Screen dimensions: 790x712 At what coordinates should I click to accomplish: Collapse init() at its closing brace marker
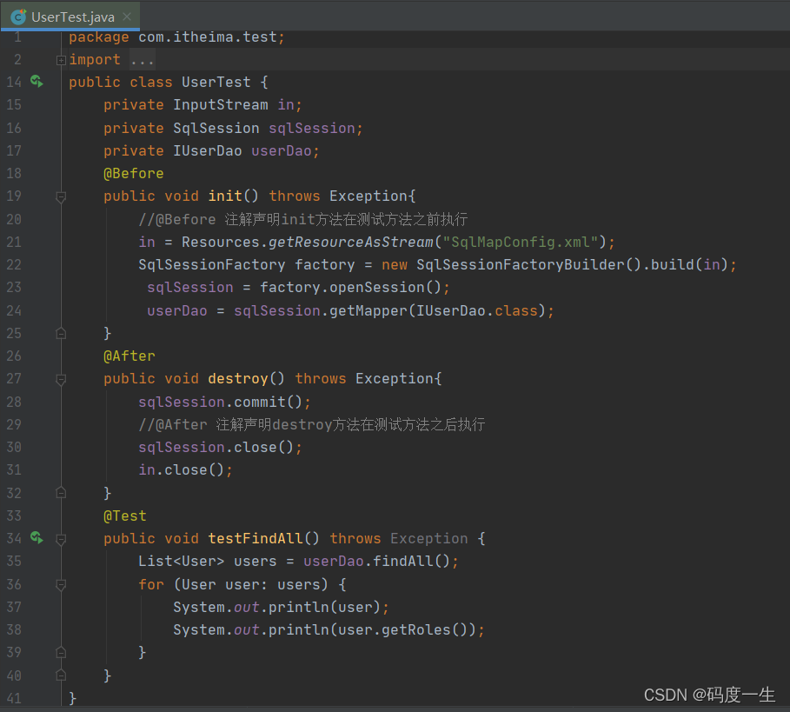(x=61, y=334)
